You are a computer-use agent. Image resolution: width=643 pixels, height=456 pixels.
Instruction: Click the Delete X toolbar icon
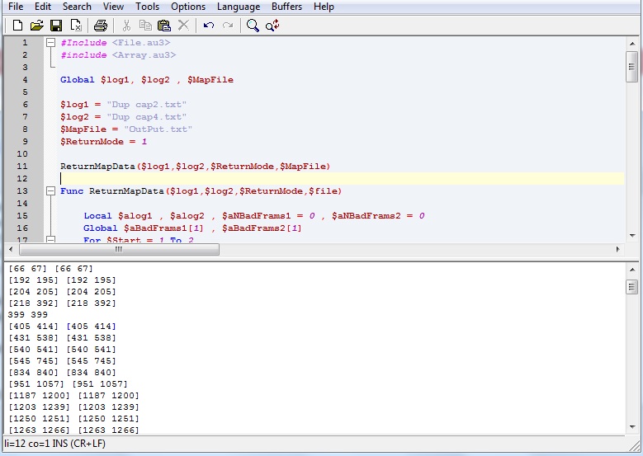(183, 26)
